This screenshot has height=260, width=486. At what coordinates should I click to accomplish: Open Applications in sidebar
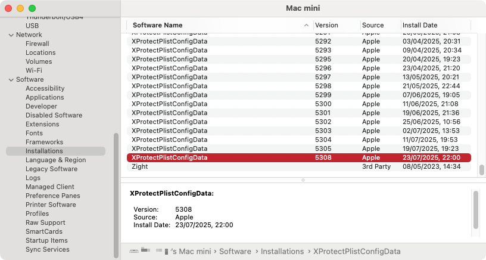point(45,97)
